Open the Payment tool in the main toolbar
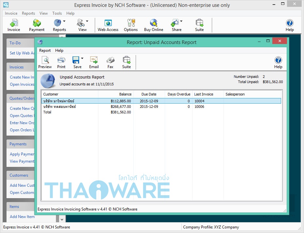304x233 pixels. [37, 25]
